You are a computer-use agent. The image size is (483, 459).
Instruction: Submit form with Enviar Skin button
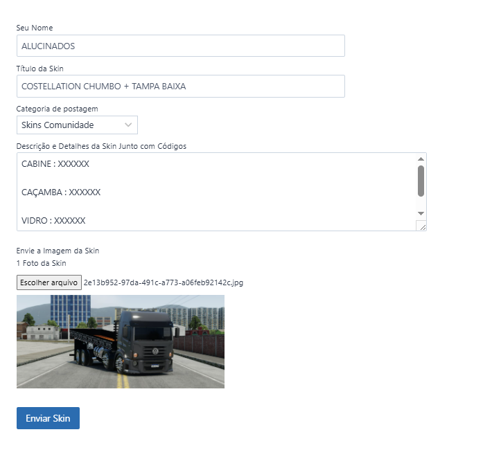pos(48,418)
